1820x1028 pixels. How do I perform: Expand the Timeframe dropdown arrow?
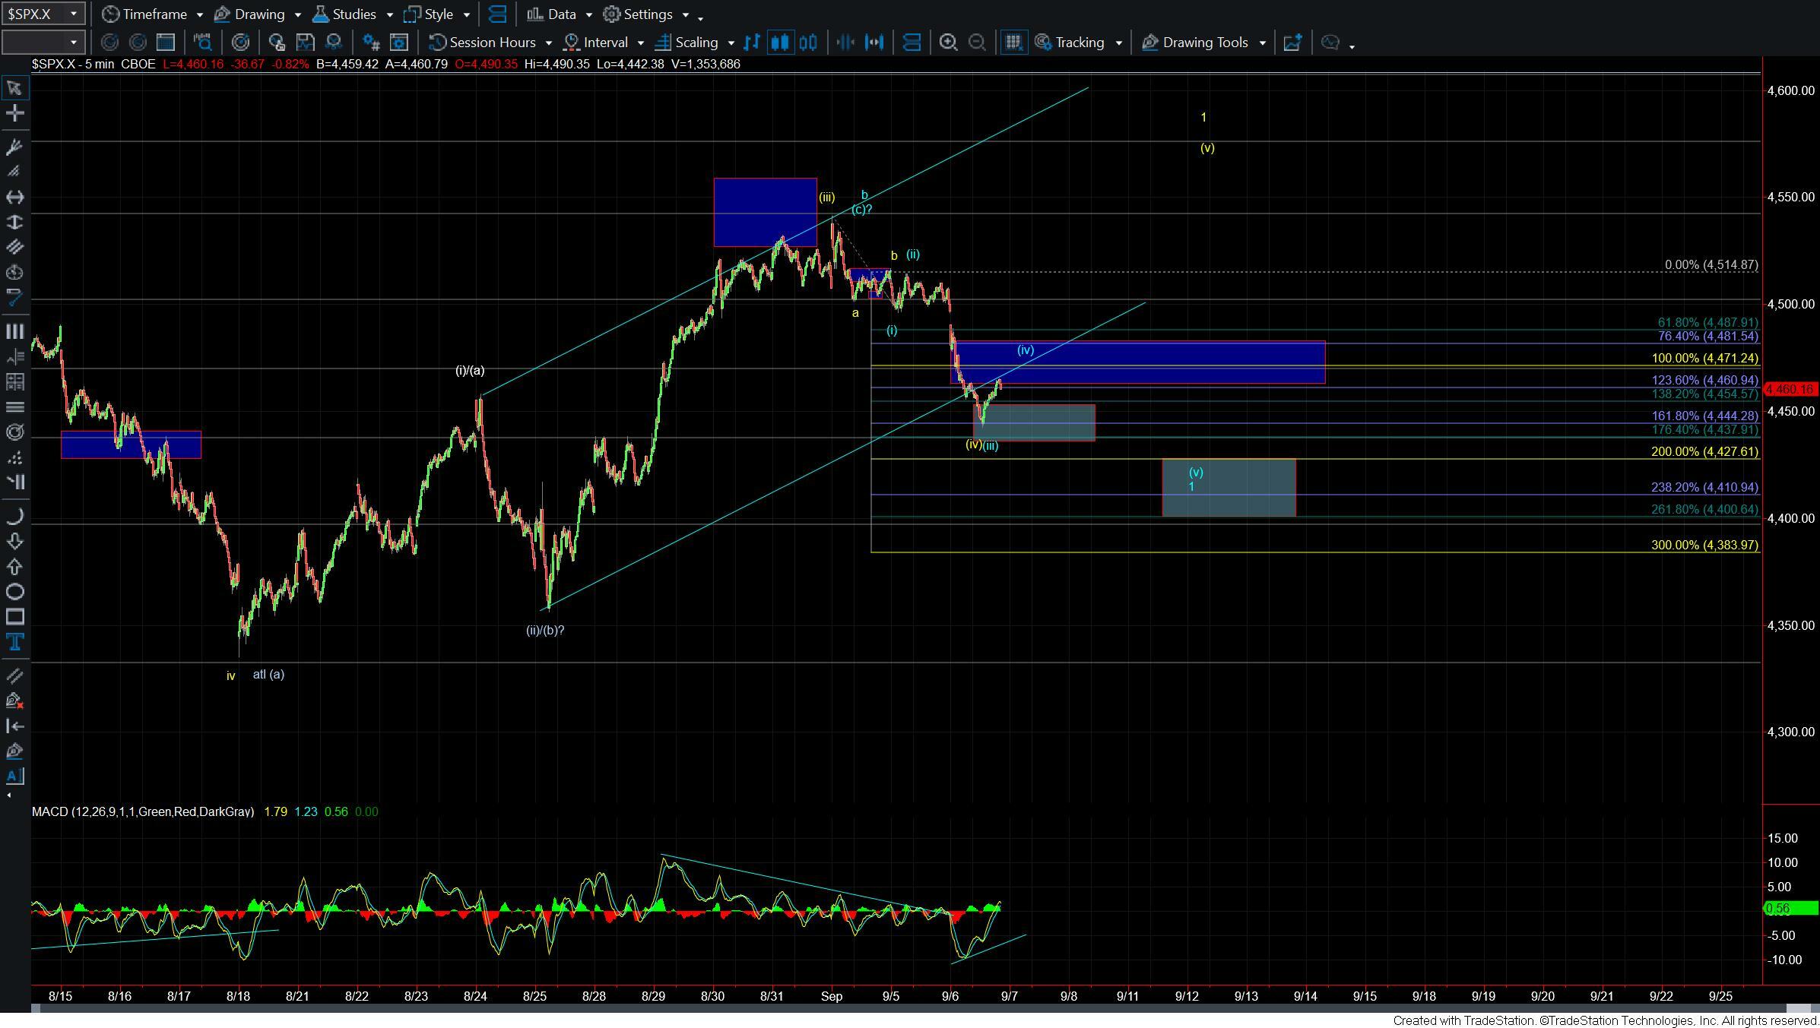click(x=199, y=15)
